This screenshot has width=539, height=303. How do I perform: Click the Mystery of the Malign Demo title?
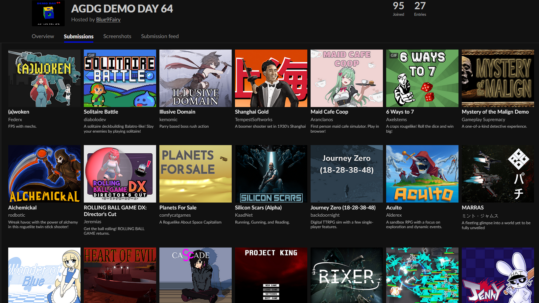[x=495, y=112]
